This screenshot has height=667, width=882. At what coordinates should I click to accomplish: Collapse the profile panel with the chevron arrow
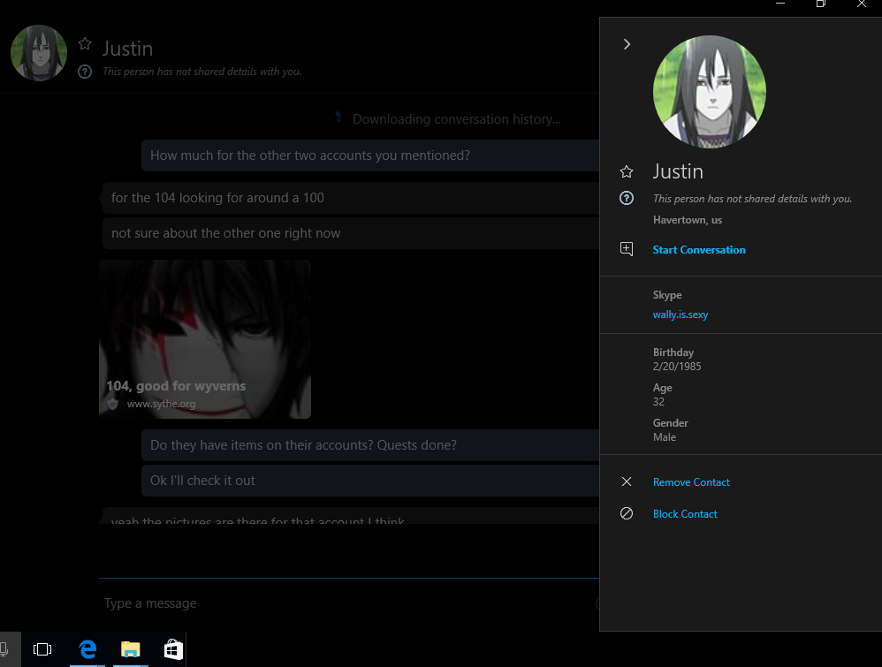click(627, 44)
